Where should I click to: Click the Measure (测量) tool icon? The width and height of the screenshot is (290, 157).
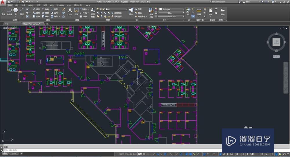tap(199, 11)
